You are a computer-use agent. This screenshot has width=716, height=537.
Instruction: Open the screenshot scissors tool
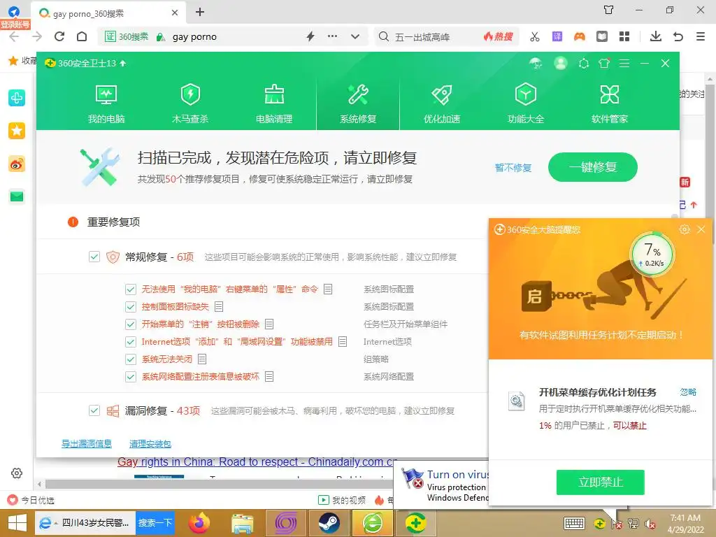[x=535, y=36]
